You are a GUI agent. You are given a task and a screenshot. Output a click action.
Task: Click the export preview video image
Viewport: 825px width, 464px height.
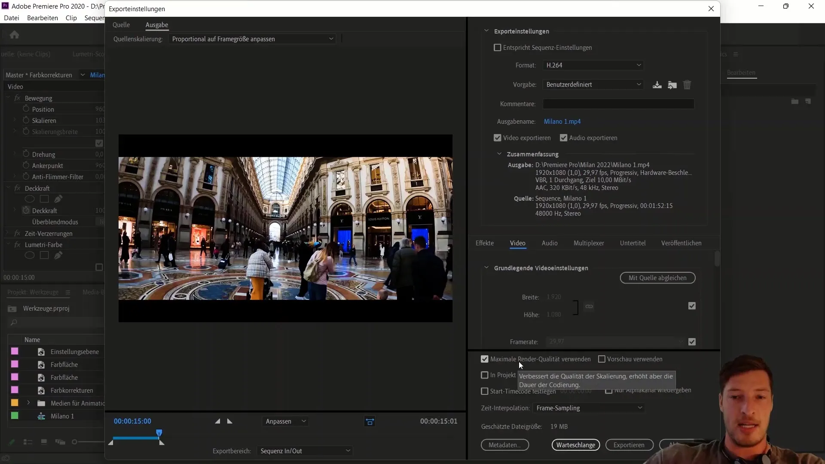[x=285, y=228]
